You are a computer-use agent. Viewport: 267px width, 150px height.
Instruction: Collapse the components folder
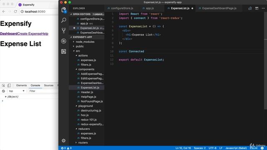click(87, 69)
